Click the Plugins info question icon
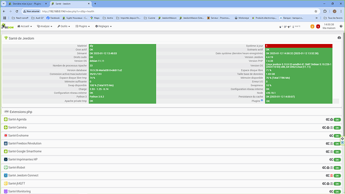This screenshot has width=345, height=194. pyautogui.click(x=262, y=100)
